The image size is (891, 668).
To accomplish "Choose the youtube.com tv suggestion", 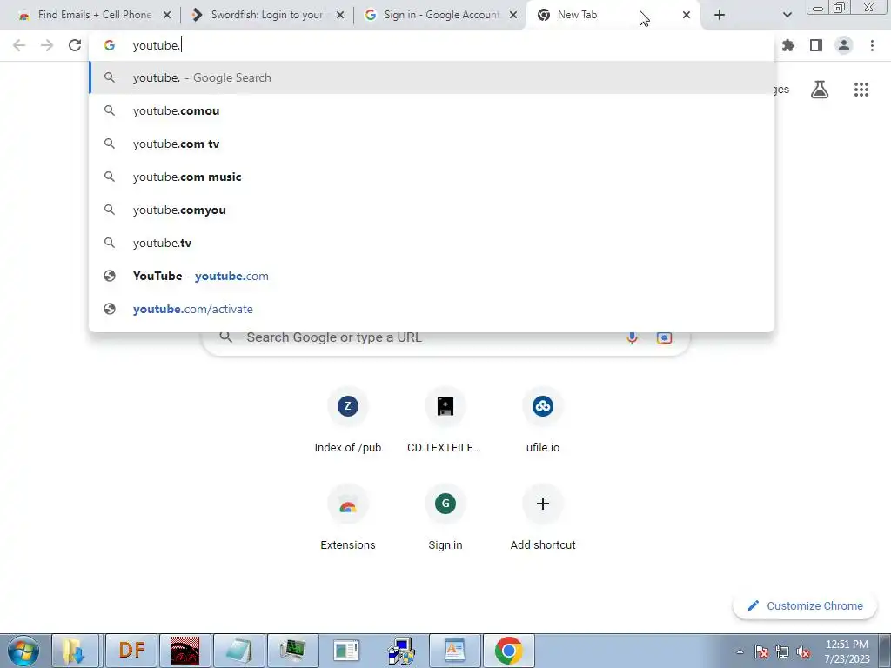I will [432, 144].
